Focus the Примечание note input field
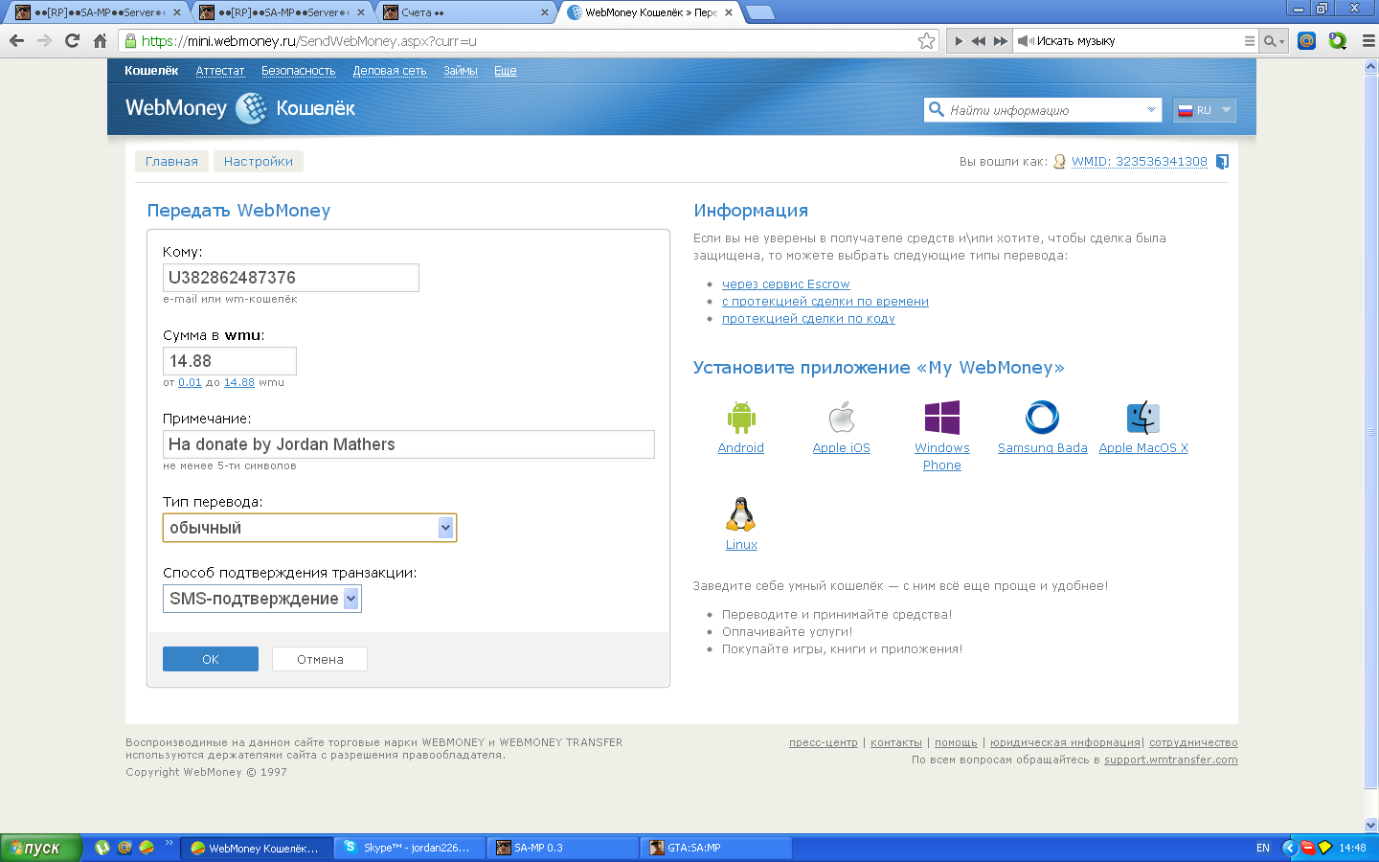Screen dimensions: 1379x862 point(409,444)
